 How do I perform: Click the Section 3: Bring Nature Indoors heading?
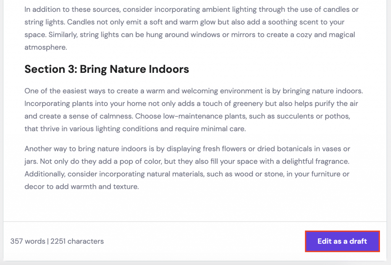pyautogui.click(x=107, y=69)
